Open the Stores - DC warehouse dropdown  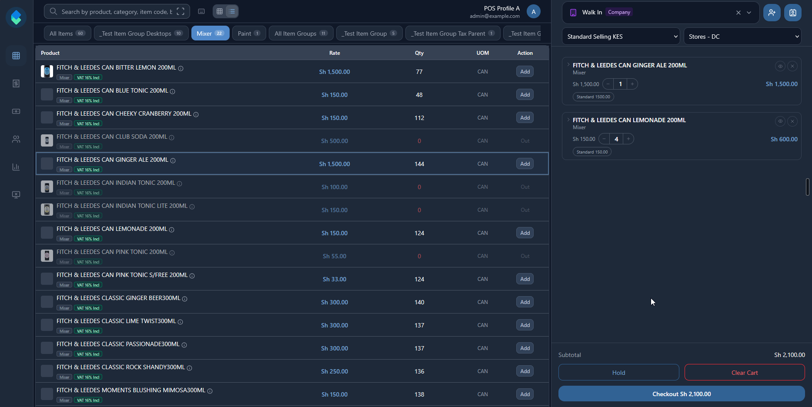point(742,37)
